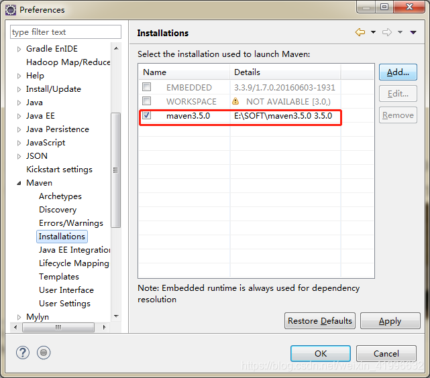Image resolution: width=430 pixels, height=378 pixels.
Task: Click the tree horizontal scrollbar thumb
Action: click(x=58, y=327)
